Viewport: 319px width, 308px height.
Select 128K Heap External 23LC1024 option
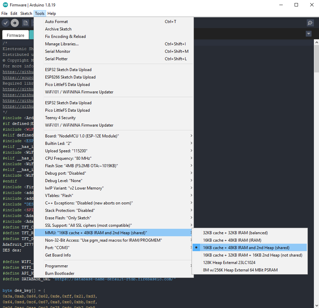pos(250,263)
